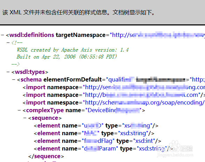The image size is (205, 162).
Task: Click the closing sequence tag
Action: click(46, 156)
